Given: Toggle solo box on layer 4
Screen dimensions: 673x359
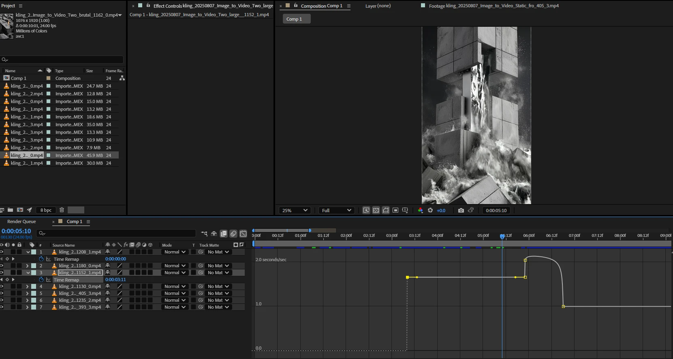Looking at the screenshot, I should coord(13,286).
